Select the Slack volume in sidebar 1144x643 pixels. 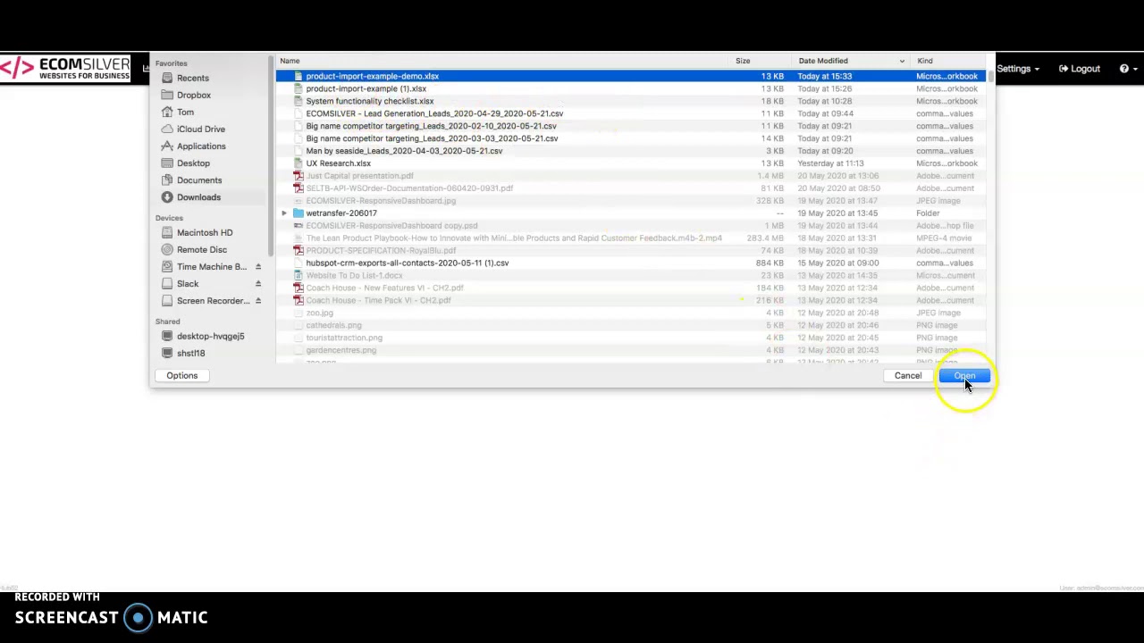point(187,283)
